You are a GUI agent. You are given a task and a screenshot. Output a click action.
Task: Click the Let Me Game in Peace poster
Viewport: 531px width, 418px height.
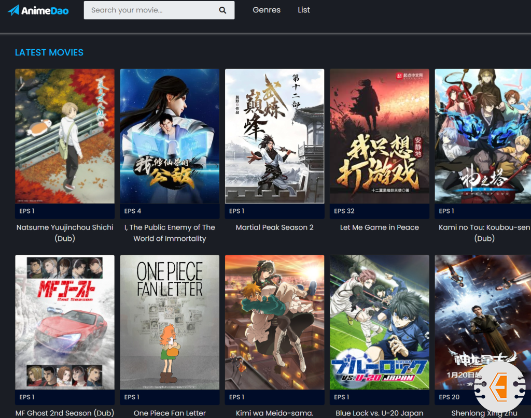coord(379,136)
